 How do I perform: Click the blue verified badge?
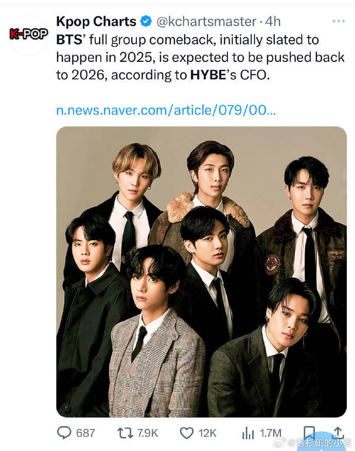[146, 22]
